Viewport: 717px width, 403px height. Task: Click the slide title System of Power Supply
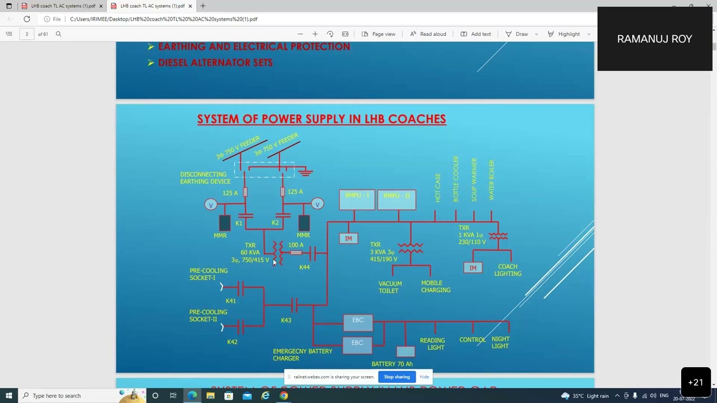[x=322, y=119]
